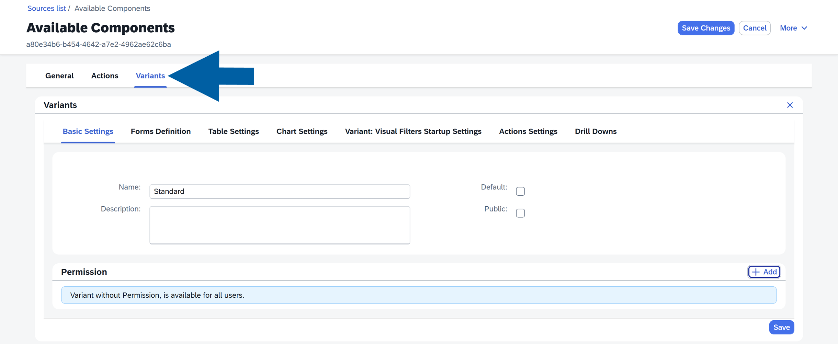The width and height of the screenshot is (838, 344).
Task: Open the Actions tab
Action: [105, 76]
